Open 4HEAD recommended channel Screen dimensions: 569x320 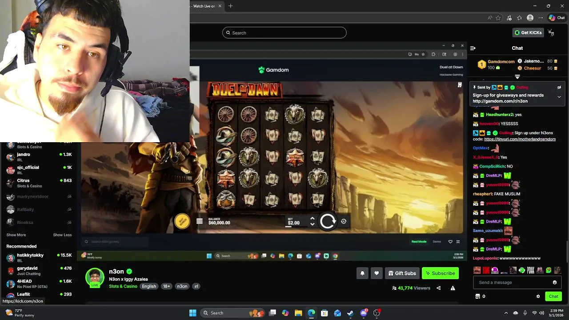point(39,284)
